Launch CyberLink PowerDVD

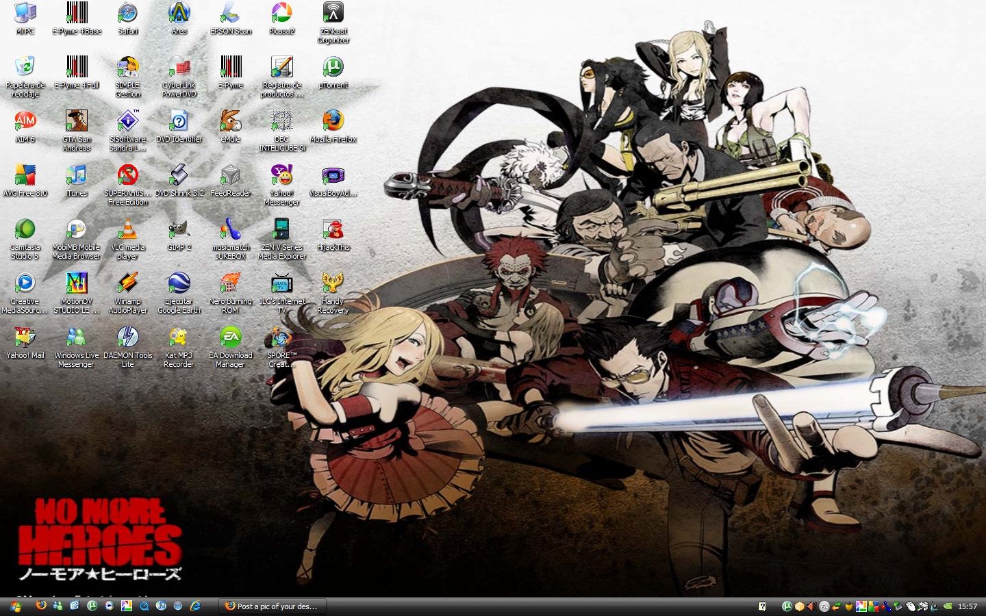[179, 77]
